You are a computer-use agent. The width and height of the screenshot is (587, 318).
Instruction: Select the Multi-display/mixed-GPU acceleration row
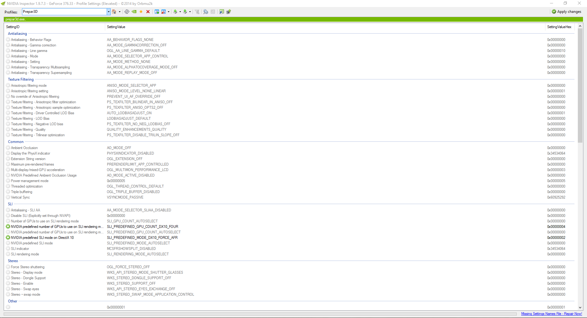290,170
